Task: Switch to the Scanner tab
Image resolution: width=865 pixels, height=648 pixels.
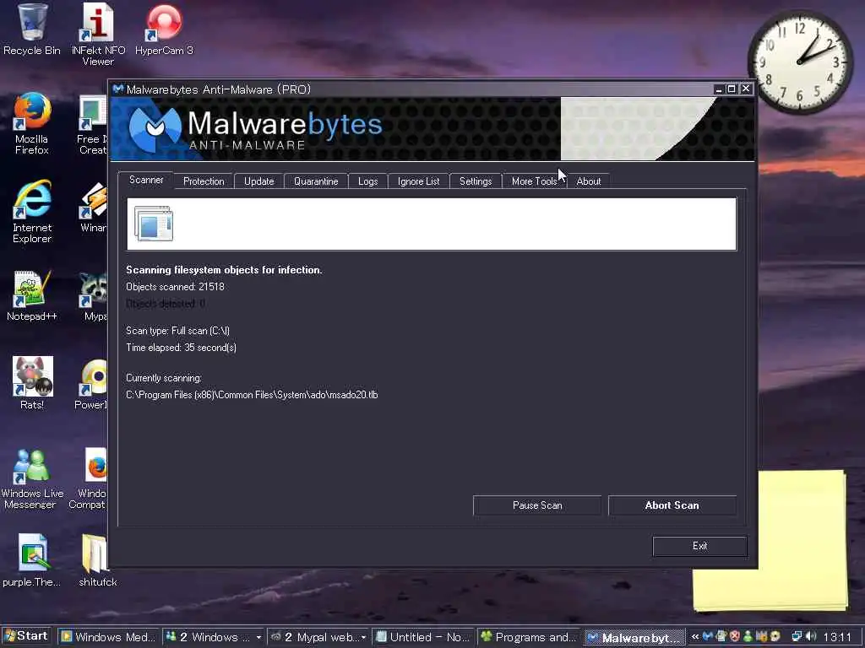Action: 146,181
